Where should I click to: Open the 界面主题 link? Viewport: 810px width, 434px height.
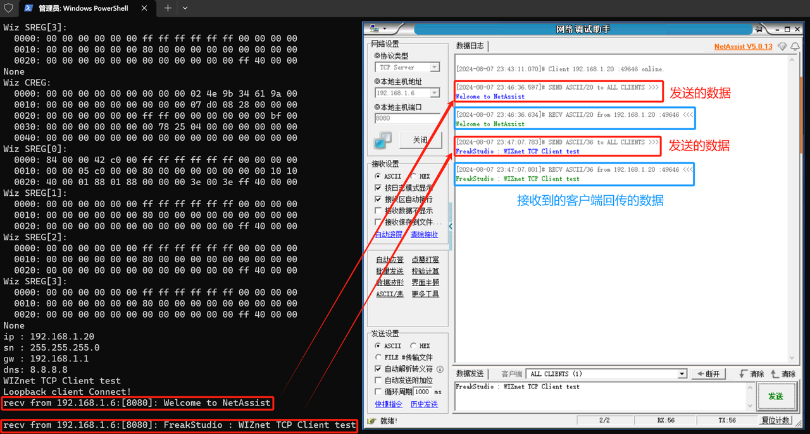(425, 282)
